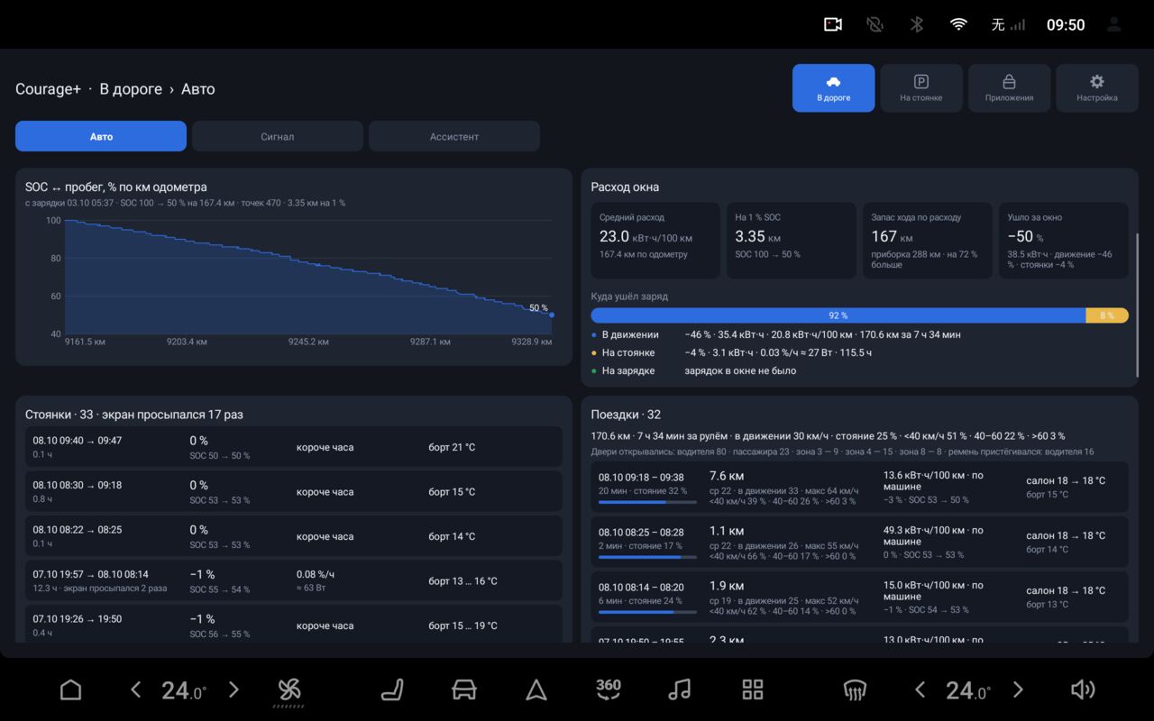Increase right temperature with right chevron
1154x721 pixels.
tap(1018, 690)
